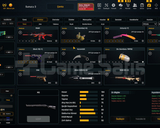Click the Hasar stat bar
This screenshot has height=128, width=160.
(89, 92)
